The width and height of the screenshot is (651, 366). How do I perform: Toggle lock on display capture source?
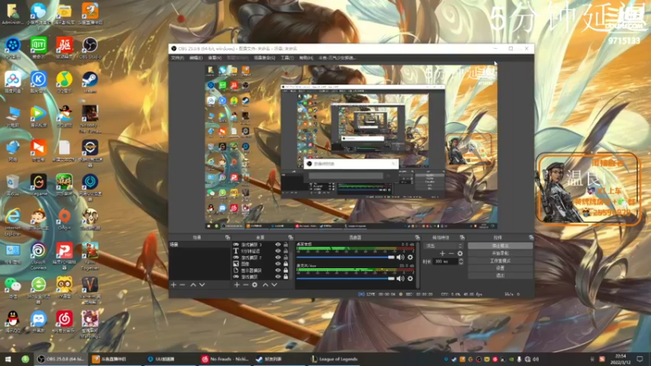[286, 270]
